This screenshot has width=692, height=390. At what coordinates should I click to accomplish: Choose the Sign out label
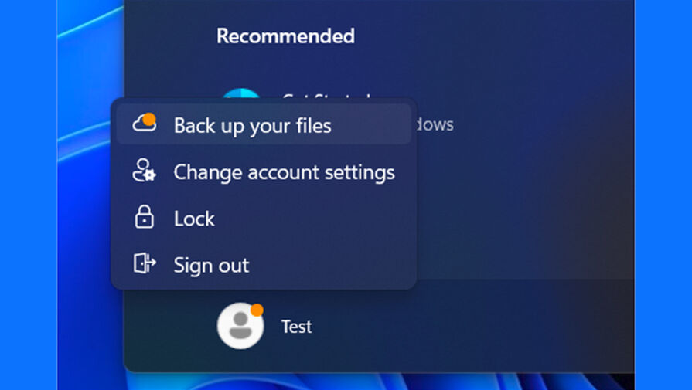click(211, 266)
